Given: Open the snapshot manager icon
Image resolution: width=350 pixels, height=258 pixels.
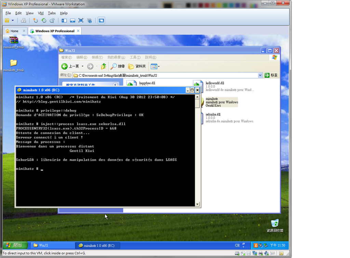Looking at the screenshot, I should click(52, 21).
